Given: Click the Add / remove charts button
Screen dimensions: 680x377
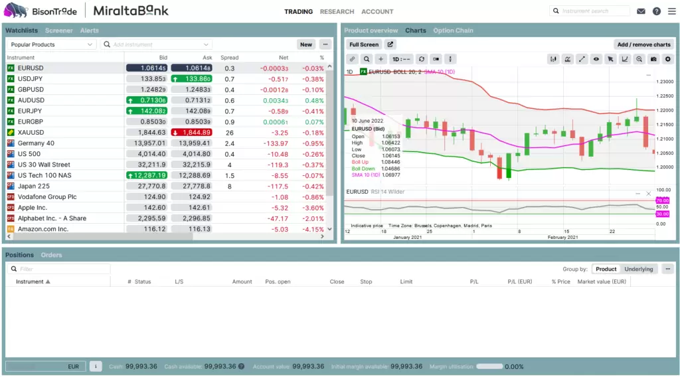Looking at the screenshot, I should pyautogui.click(x=643, y=44).
